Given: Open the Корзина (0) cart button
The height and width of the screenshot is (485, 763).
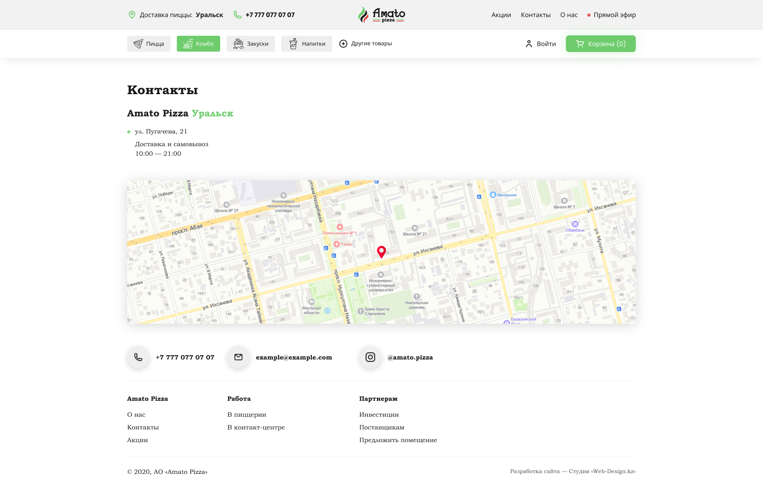Looking at the screenshot, I should [601, 44].
